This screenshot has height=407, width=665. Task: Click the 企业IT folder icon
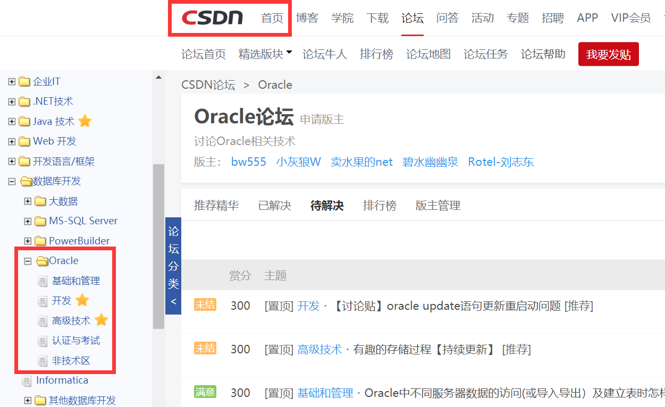click(24, 82)
